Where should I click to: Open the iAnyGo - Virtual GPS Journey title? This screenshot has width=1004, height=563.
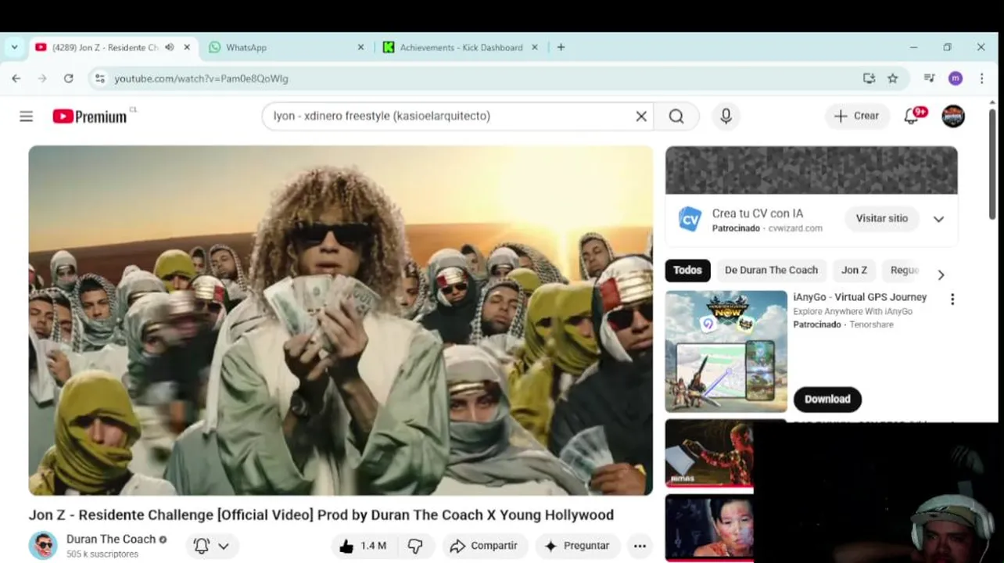point(859,297)
